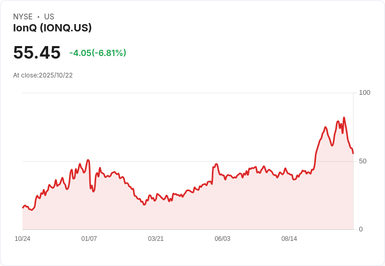Click the NYSE exchange label
This screenshot has height=266, width=385.
(23, 17)
